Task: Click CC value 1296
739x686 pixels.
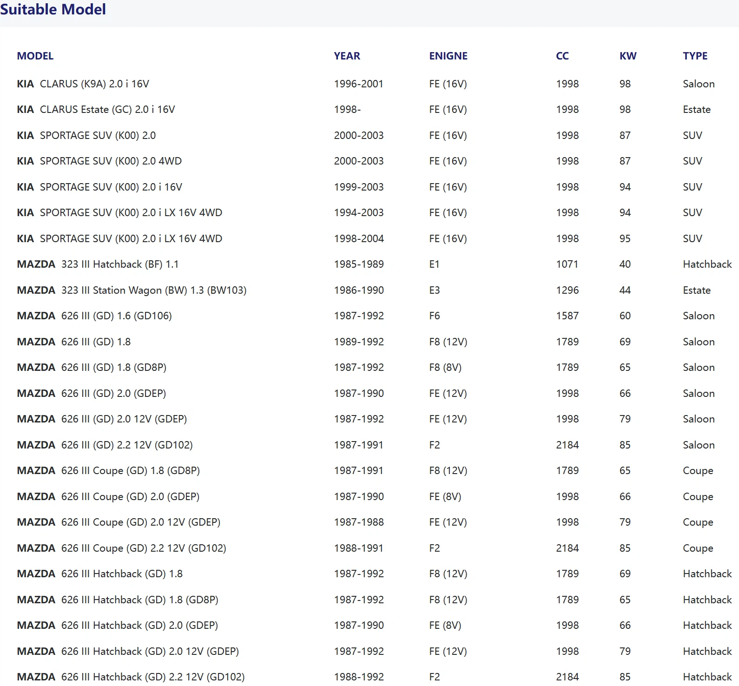Action: [x=567, y=290]
